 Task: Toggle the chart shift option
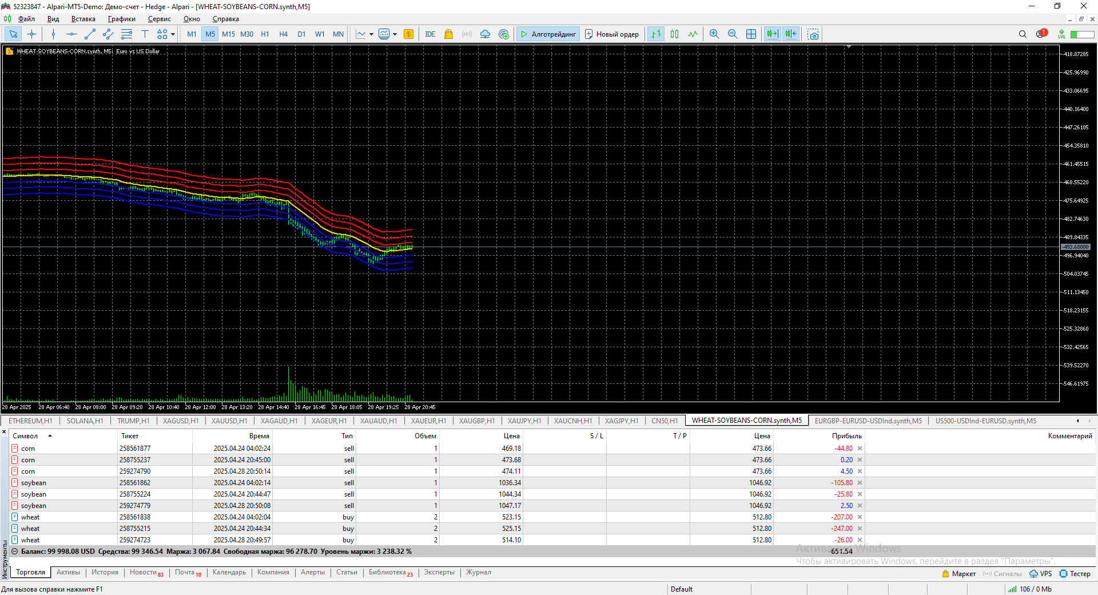[x=791, y=34]
